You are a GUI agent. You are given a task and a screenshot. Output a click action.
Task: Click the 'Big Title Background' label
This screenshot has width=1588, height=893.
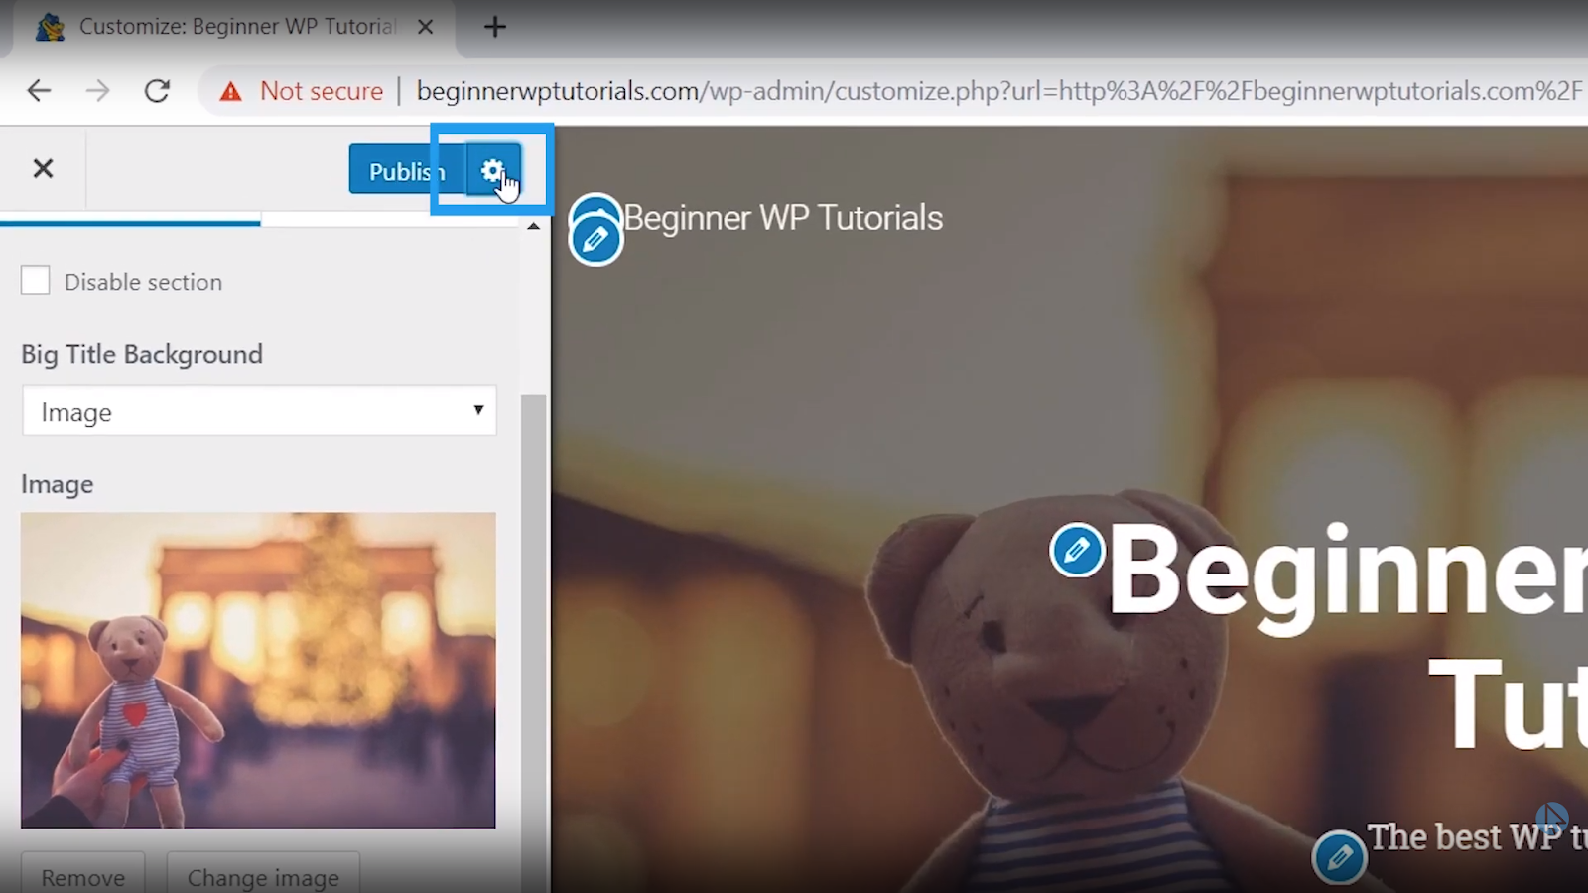click(142, 354)
